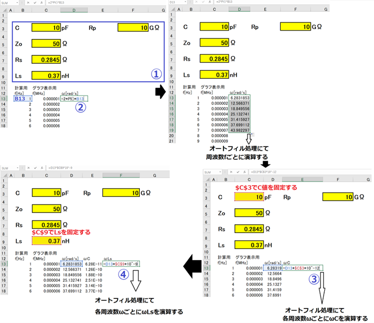This screenshot has width=374, height=323.
Task: Select row 9 header in the bottom-left sheet
Action: [4, 242]
